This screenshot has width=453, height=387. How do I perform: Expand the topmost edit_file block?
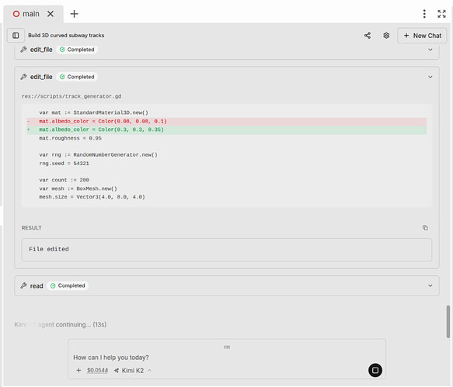(430, 50)
